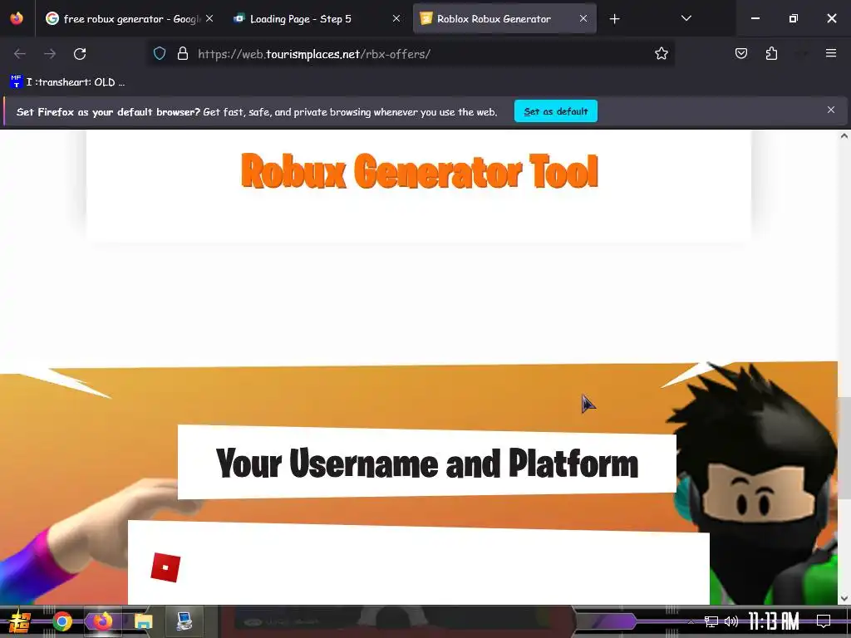851x638 pixels.
Task: View site security lock information
Action: pos(183,54)
